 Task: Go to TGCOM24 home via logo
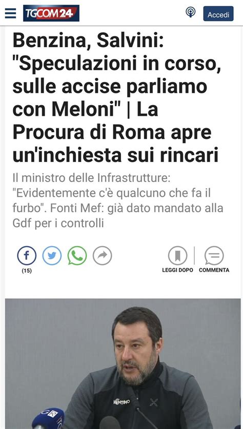[x=51, y=13]
